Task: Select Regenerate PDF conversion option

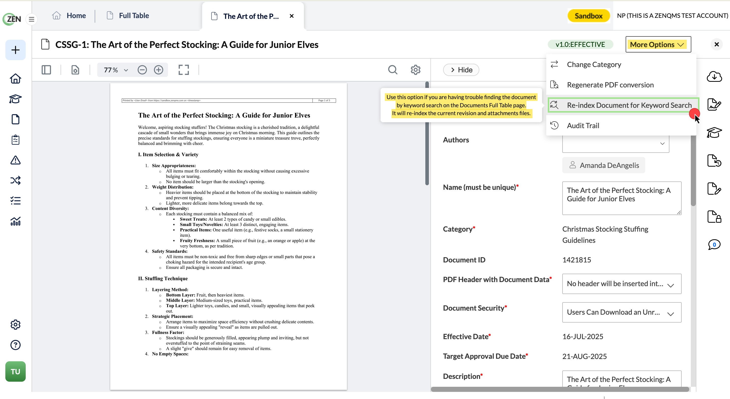Action: (621, 85)
